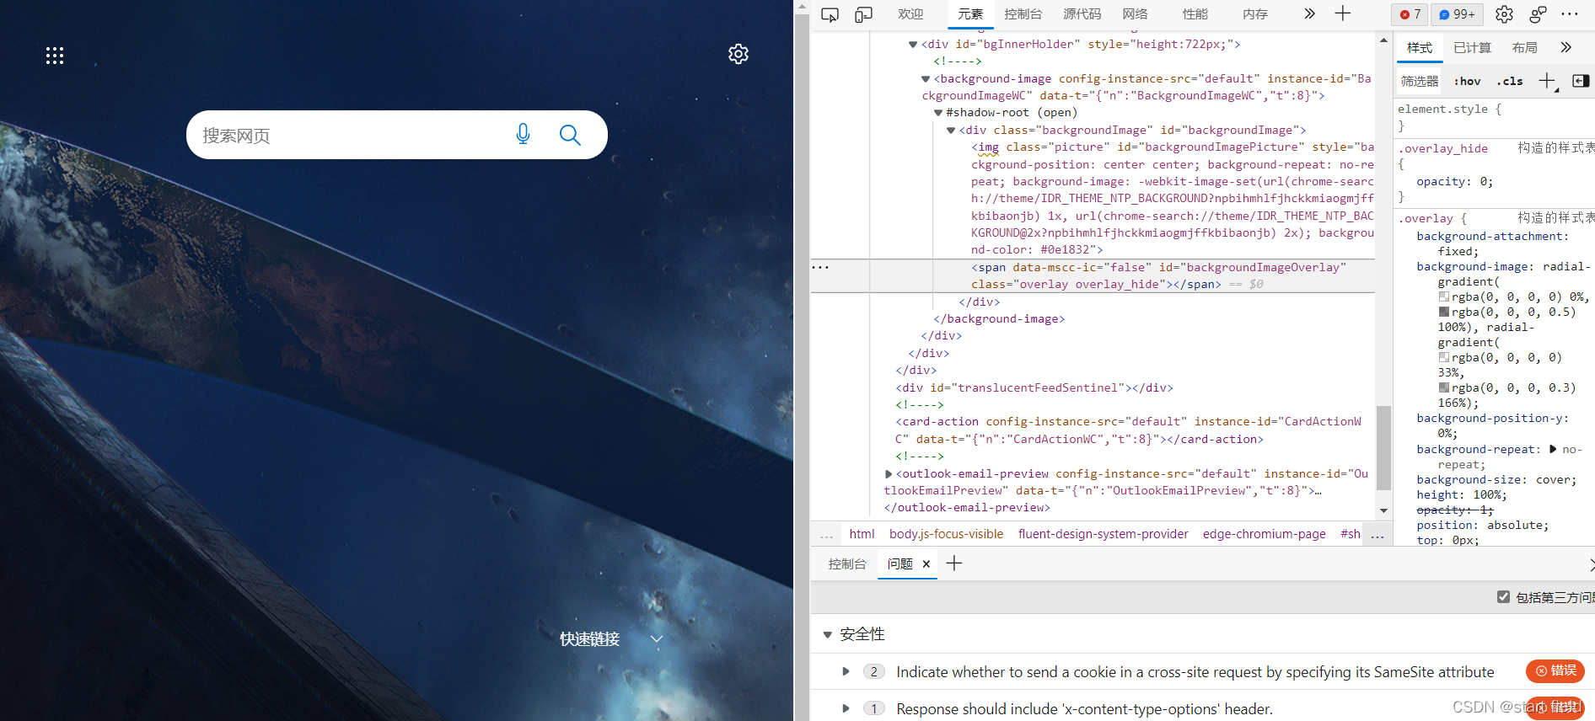Image resolution: width=1595 pixels, height=721 pixels.
Task: Expand background-repeat property triangle
Action: click(1553, 449)
